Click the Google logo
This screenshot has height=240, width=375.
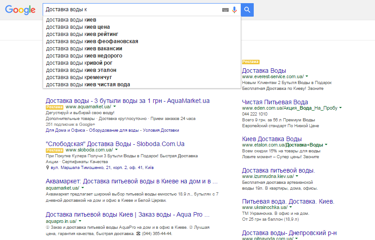[20, 10]
